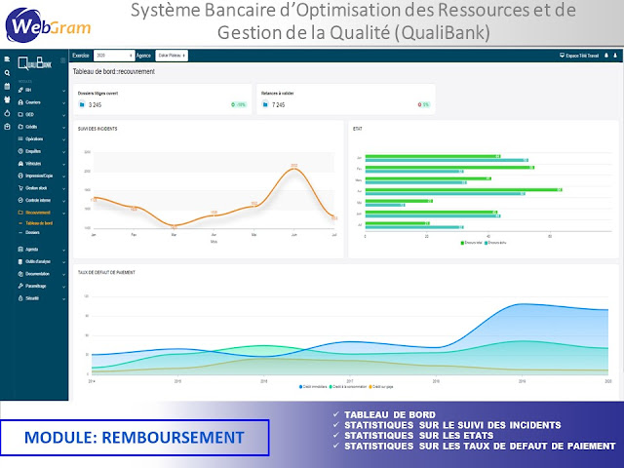Viewport: 624px width, 468px height.
Task: Click the Courriers module icon
Action: click(20, 102)
